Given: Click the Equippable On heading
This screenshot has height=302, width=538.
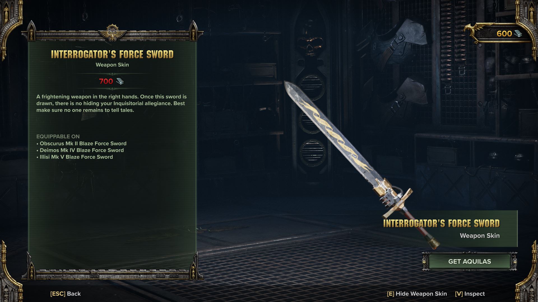Looking at the screenshot, I should coord(58,136).
